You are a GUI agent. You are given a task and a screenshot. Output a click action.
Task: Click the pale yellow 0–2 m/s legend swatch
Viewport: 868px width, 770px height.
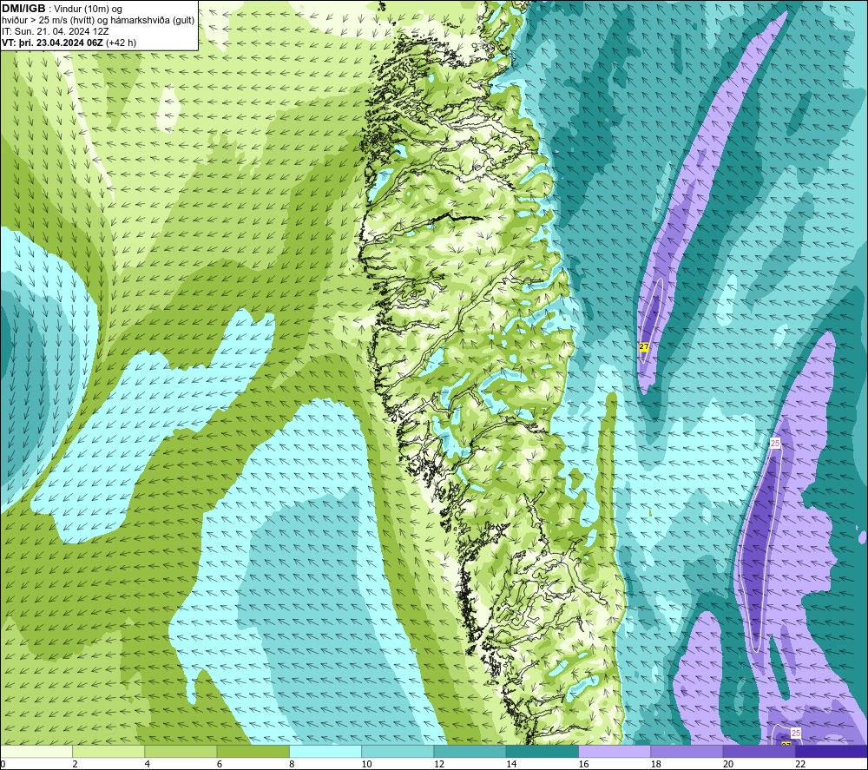(36, 751)
